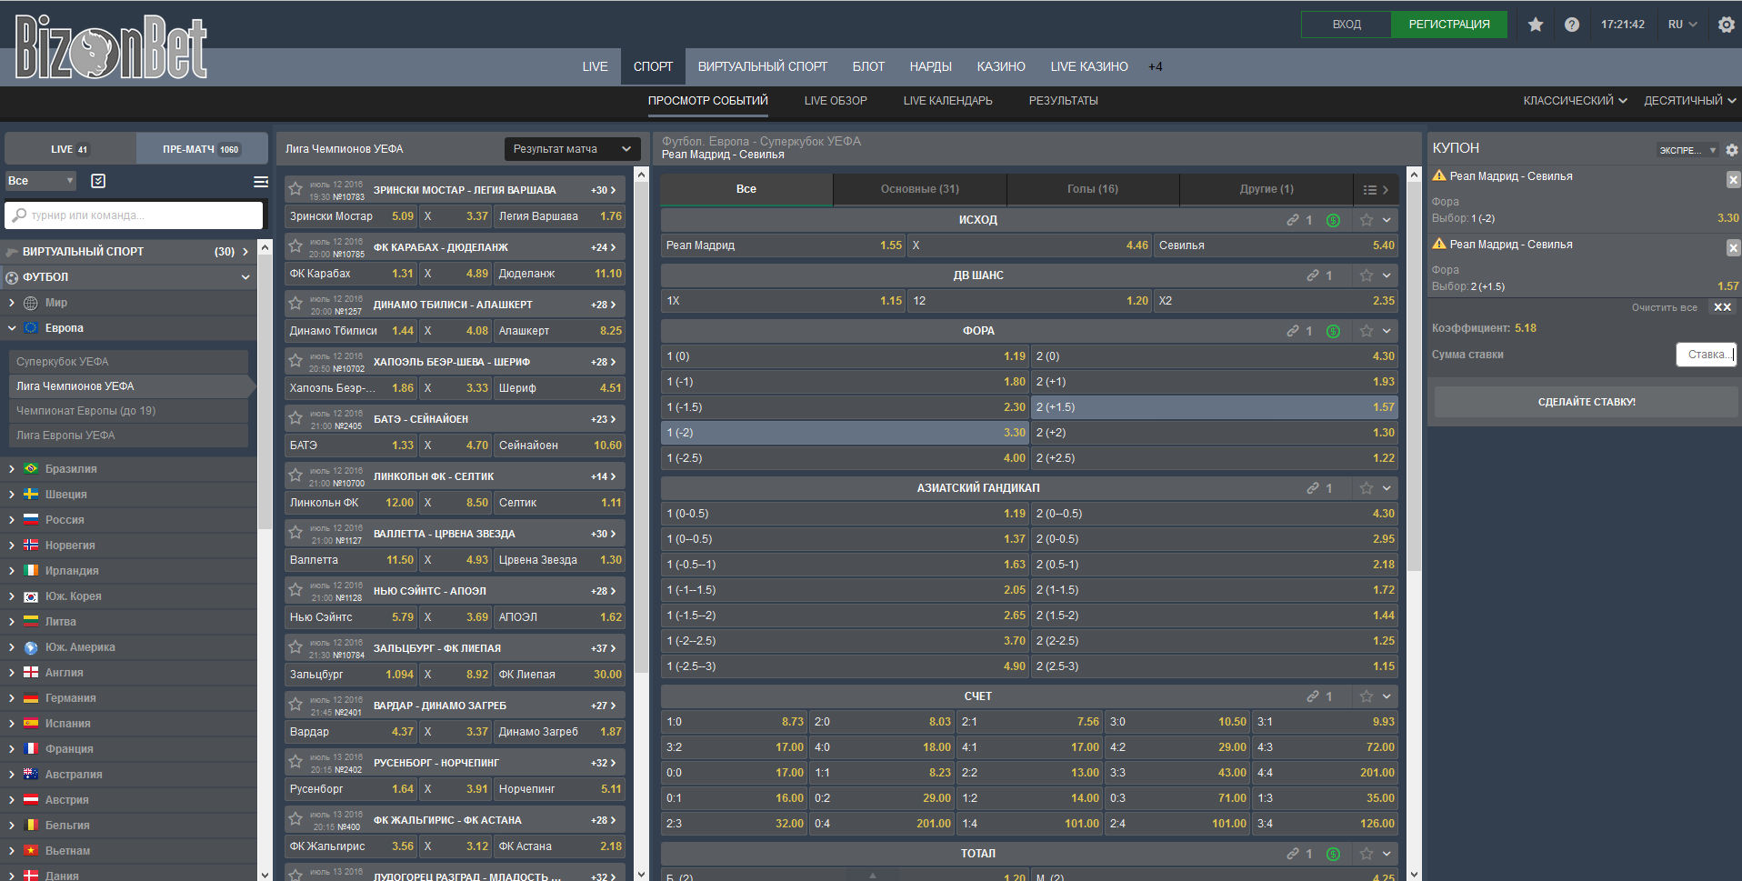Toggle the checklist filter icon beside Все
The width and height of the screenshot is (1742, 881).
click(98, 181)
